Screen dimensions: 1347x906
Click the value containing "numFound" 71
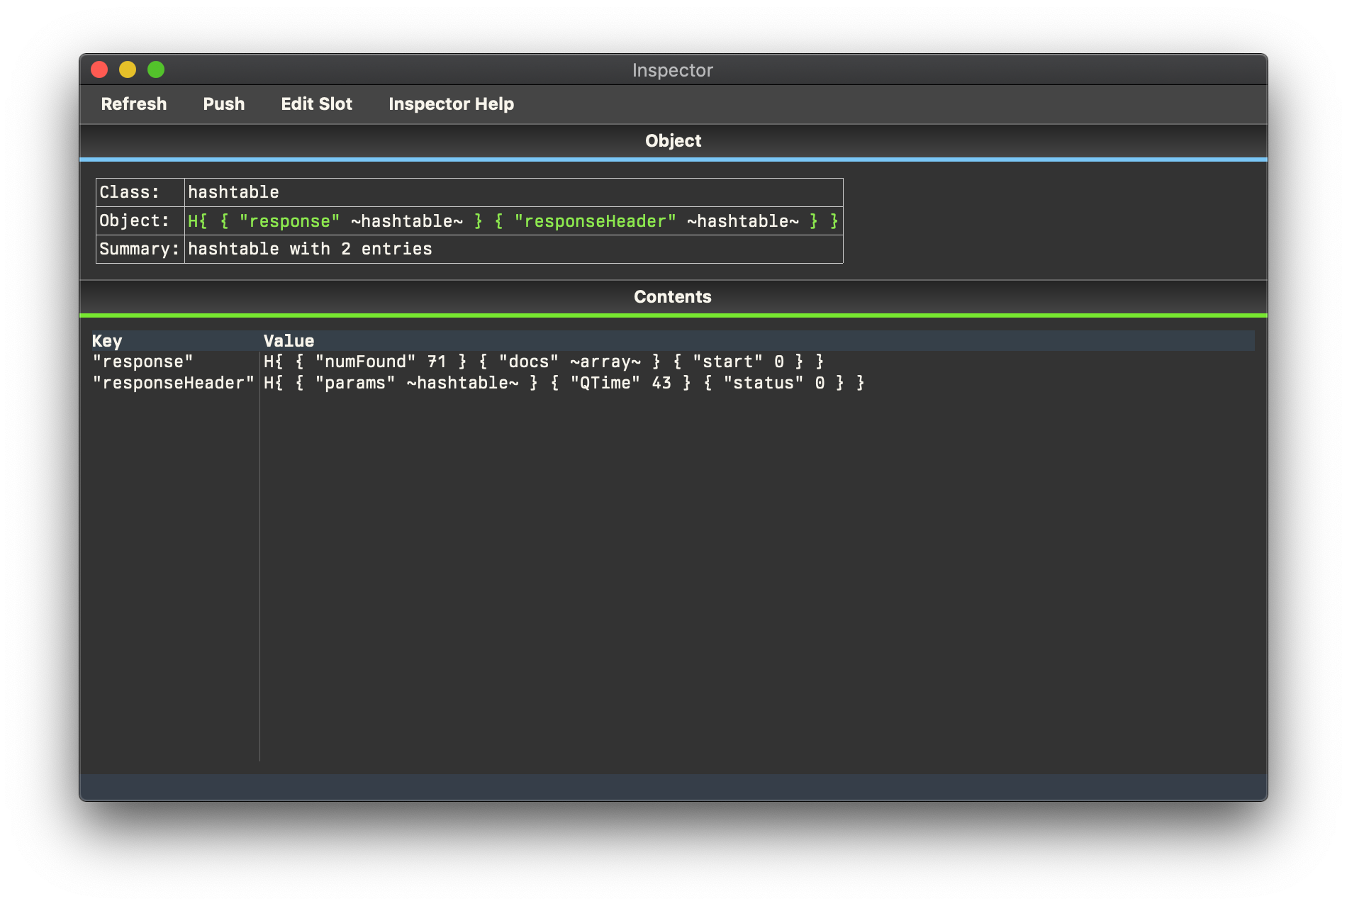[543, 362]
